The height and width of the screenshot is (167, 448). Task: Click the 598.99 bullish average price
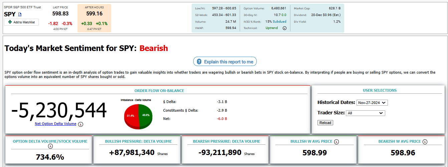[x=314, y=153]
